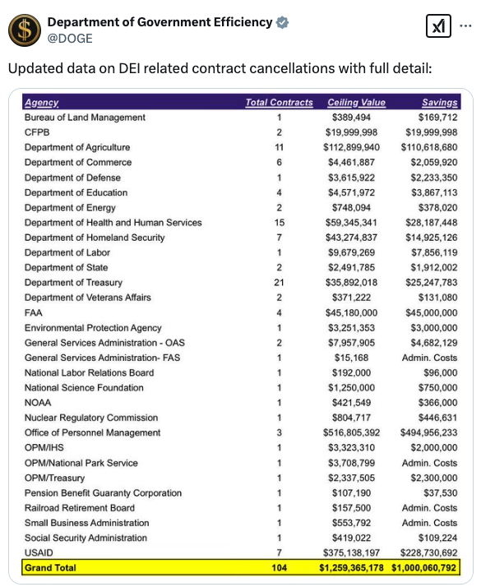Viewport: 481px width, 587px height.
Task: Open Department of Government Efficiency profile name
Action: click(160, 22)
